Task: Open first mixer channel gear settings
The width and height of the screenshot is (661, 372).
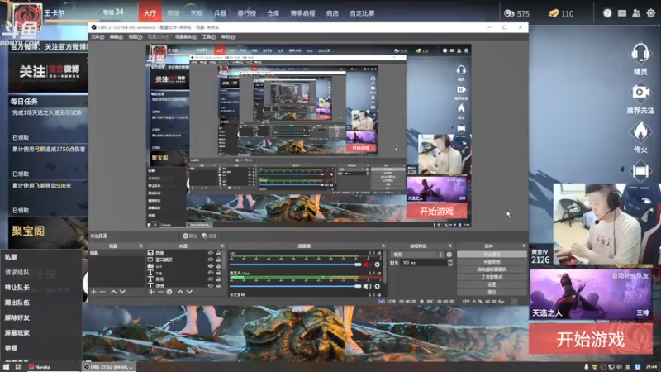Action: (x=378, y=265)
